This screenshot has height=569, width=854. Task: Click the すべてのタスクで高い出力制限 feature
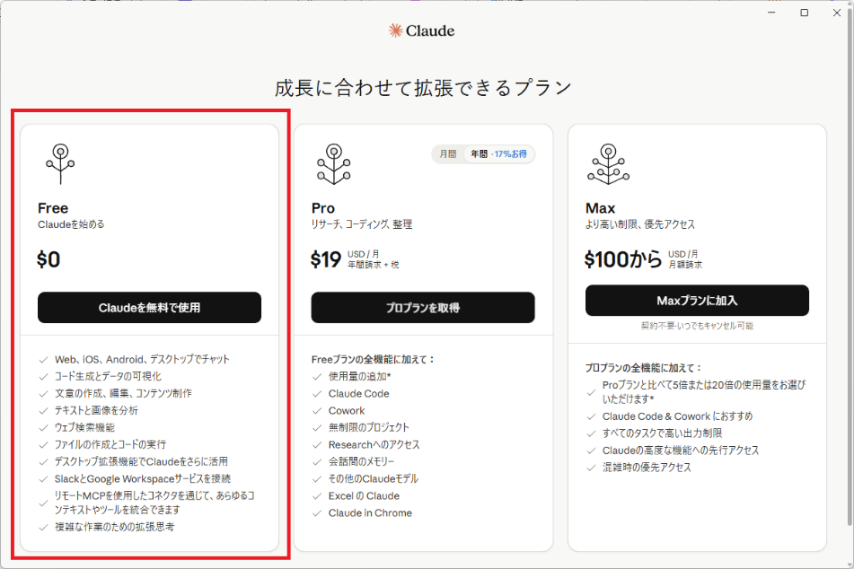[x=663, y=433]
